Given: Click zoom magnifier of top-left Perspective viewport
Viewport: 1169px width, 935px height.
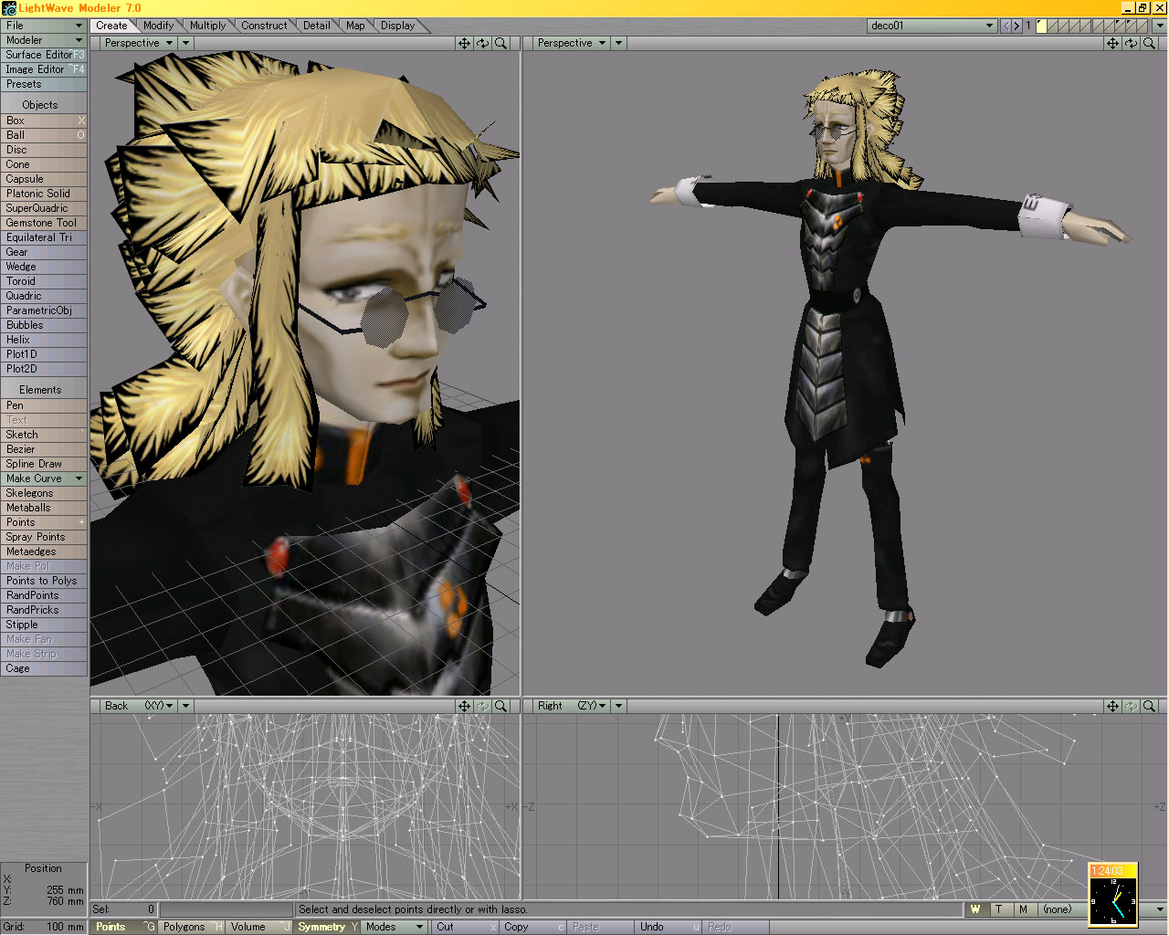Looking at the screenshot, I should [x=500, y=43].
